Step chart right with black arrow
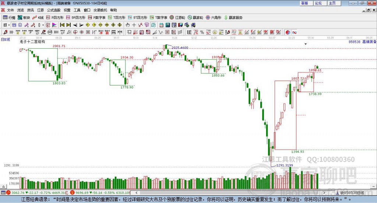 point(81,25)
